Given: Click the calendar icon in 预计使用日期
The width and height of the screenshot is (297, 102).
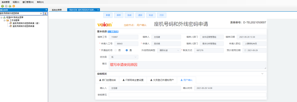Looking at the screenshot, I should (x=245, y=51).
